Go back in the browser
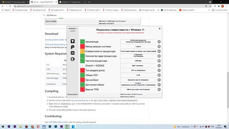The width and height of the screenshot is (229, 129). (x=3, y=6)
